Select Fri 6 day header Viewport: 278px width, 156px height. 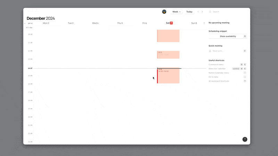[x=145, y=23]
